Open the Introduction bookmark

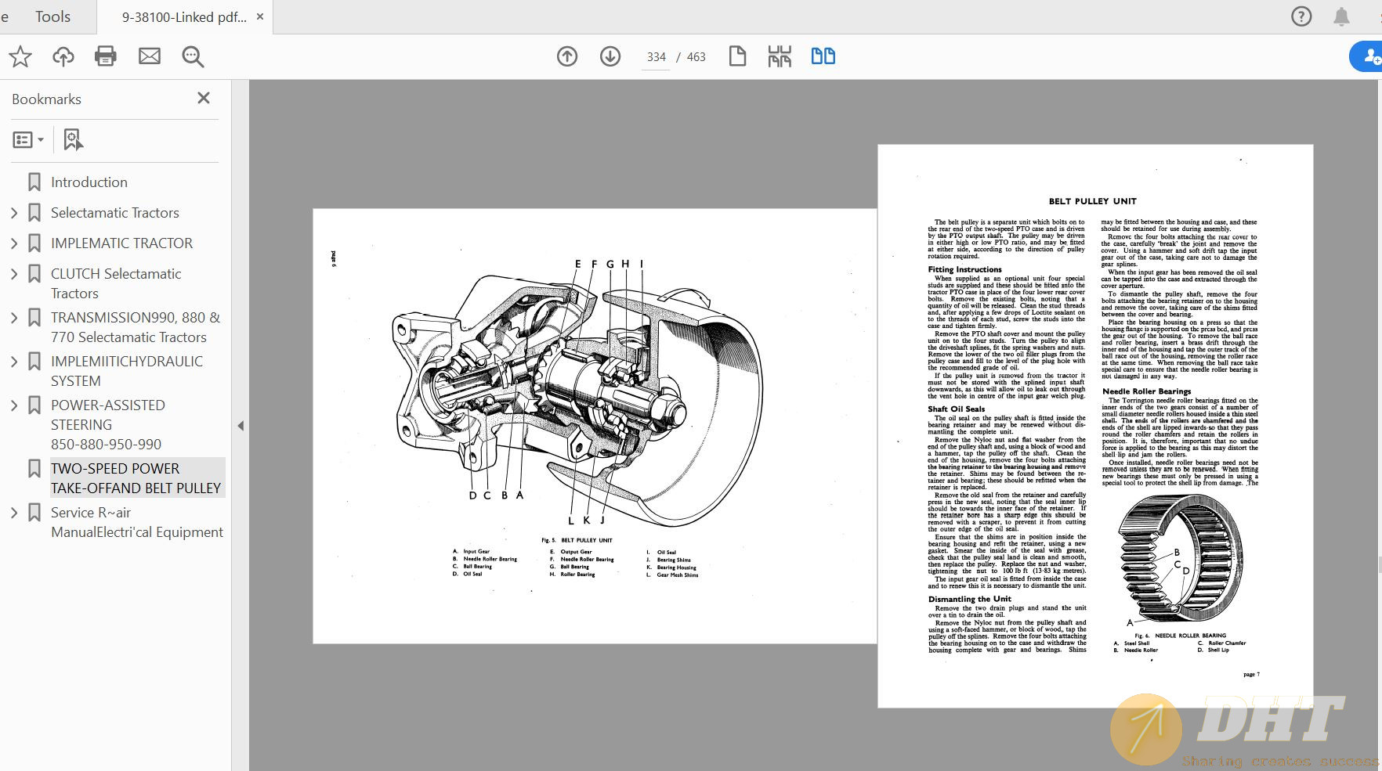pos(89,182)
